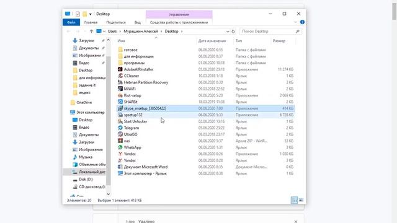Select the Riot-setup installer icon
Image resolution: width=397 pixels, height=223 pixels.
pos(120,95)
